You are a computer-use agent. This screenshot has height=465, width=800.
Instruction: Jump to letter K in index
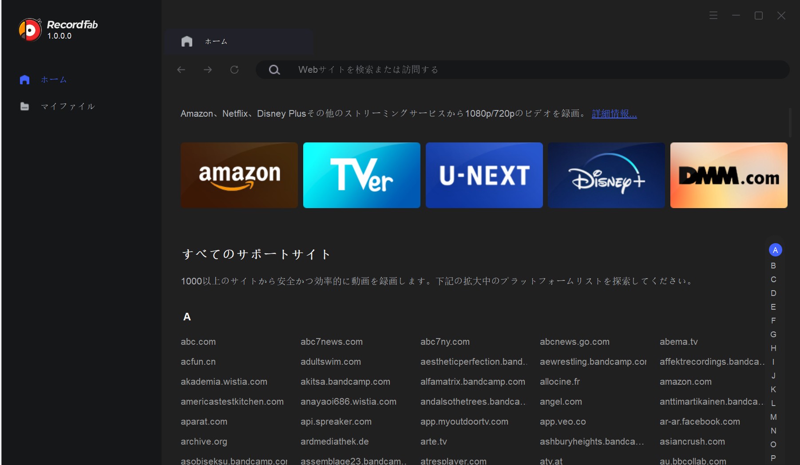click(773, 390)
